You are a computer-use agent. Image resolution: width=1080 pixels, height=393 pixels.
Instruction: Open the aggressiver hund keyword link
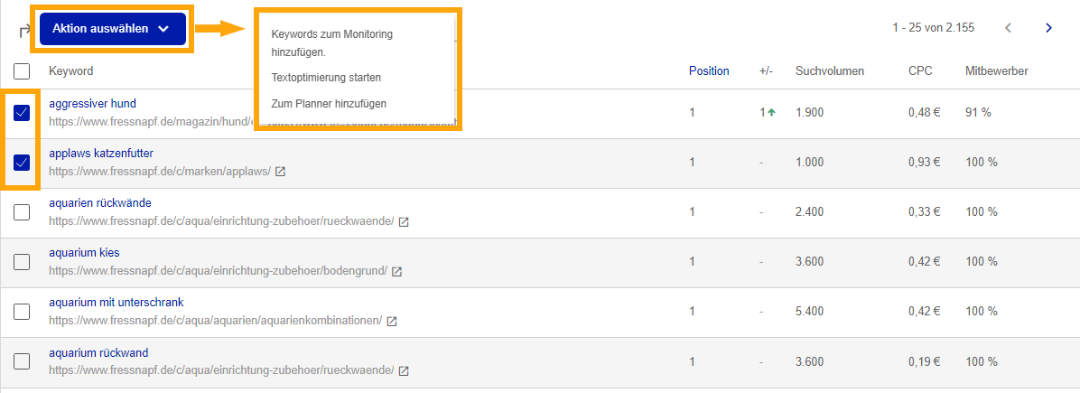92,104
